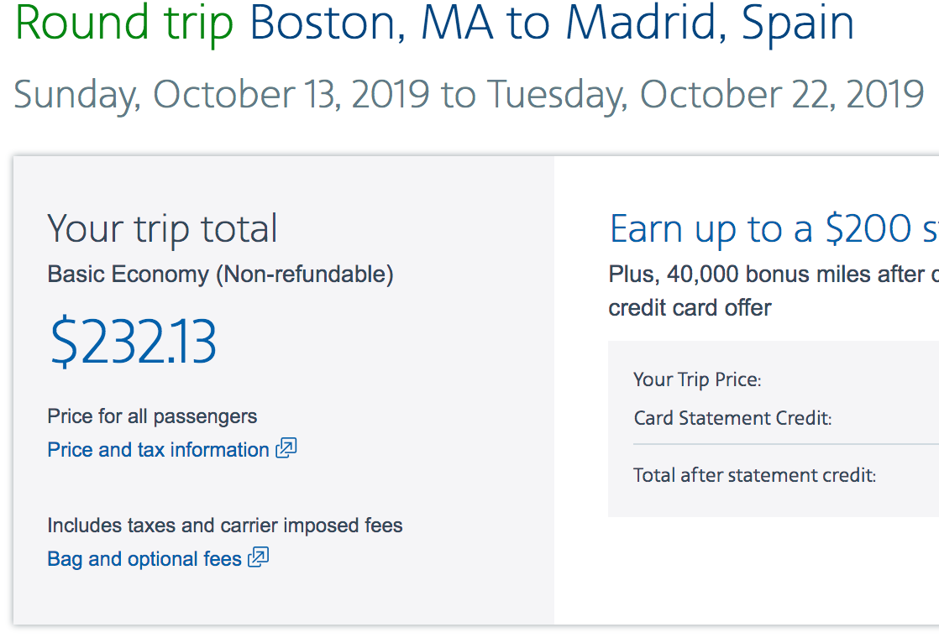
Task: Click the Price for all passengers text
Action: (152, 416)
